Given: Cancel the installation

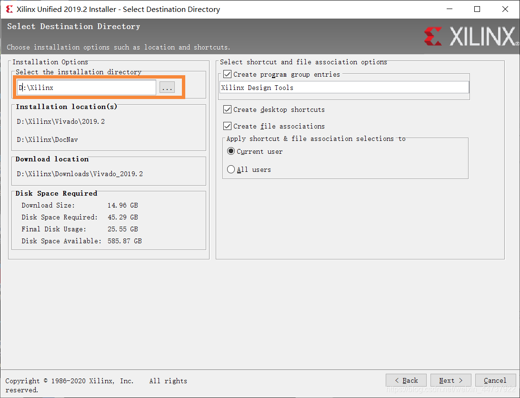Looking at the screenshot, I should 495,380.
